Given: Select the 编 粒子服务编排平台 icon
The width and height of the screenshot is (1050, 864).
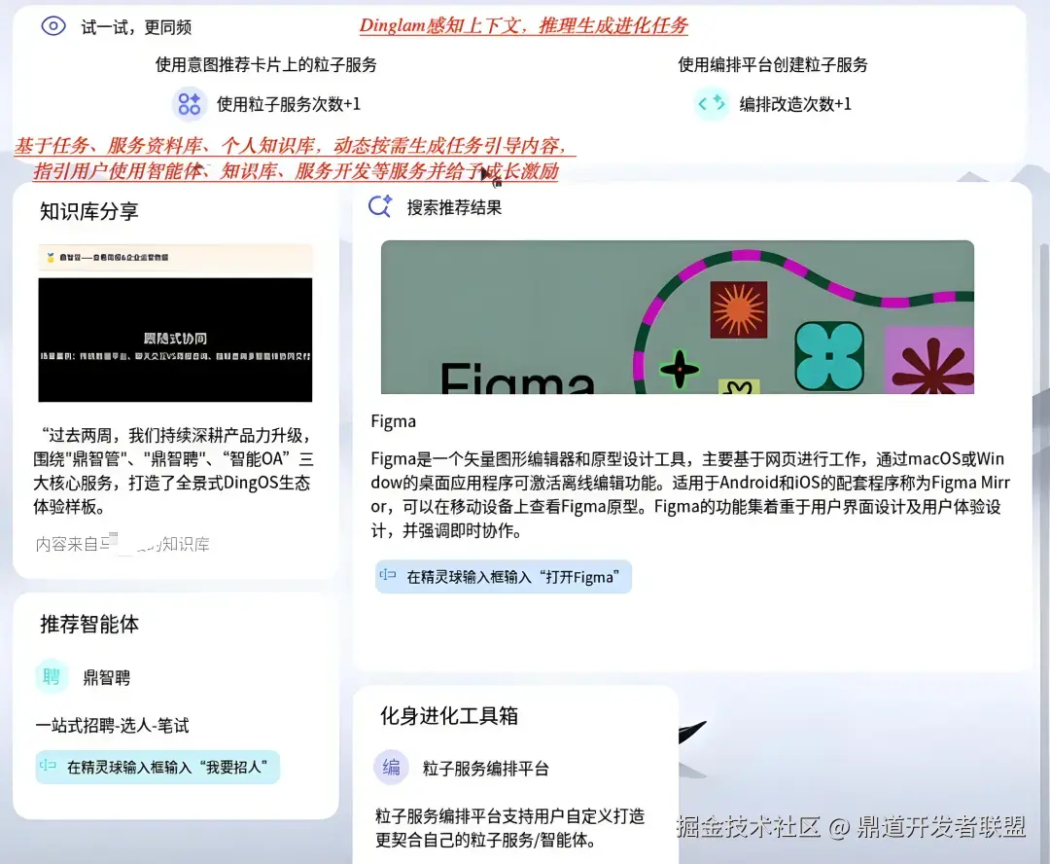Looking at the screenshot, I should [x=391, y=768].
